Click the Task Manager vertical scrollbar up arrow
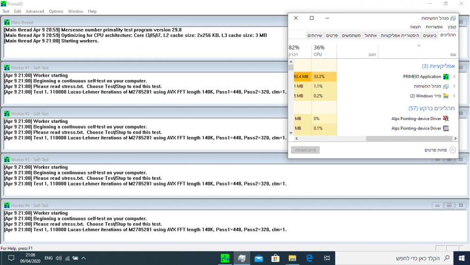The image size is (470, 265). click(291, 62)
